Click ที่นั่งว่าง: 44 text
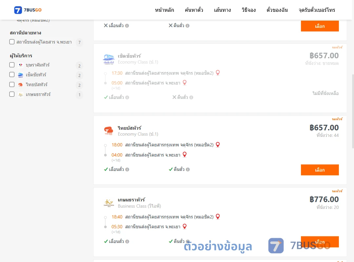The height and width of the screenshot is (262, 354). [x=327, y=135]
